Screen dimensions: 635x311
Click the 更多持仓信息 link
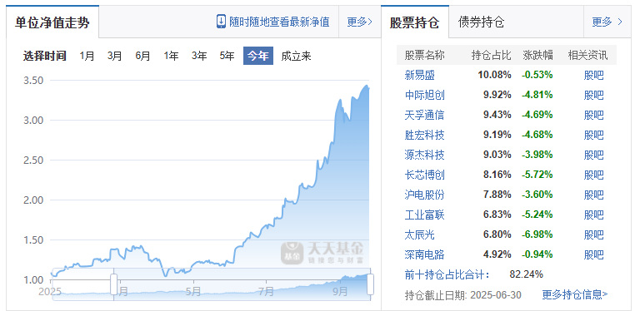click(575, 294)
